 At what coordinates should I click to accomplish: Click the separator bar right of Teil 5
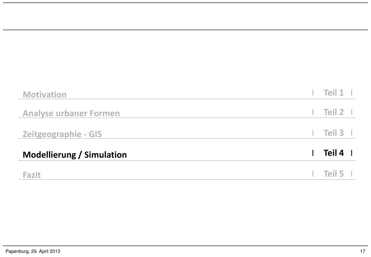click(352, 174)
